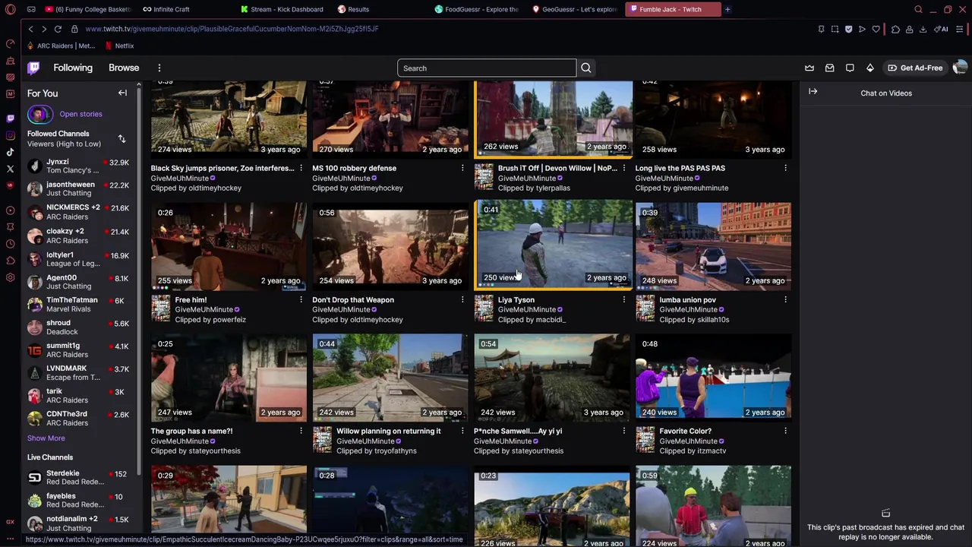Switch to GeoGuessr tab
Screen dimensions: 972x547
[x=574, y=9]
